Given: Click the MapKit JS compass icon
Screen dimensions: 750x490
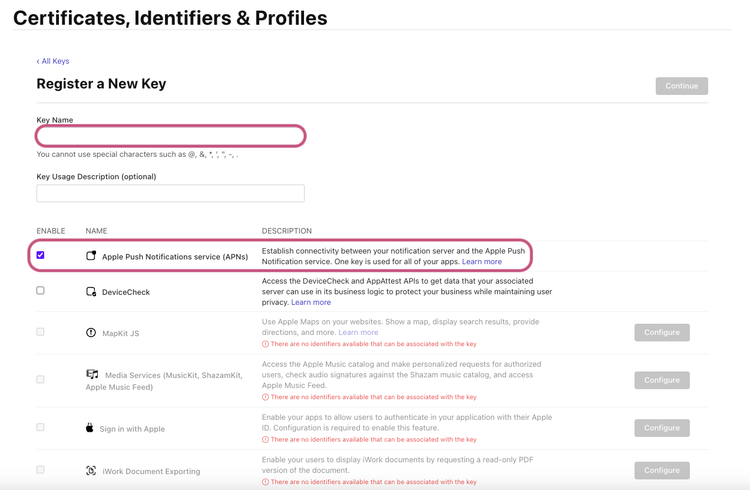Looking at the screenshot, I should (x=91, y=333).
